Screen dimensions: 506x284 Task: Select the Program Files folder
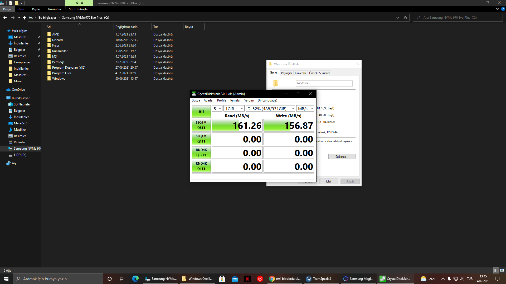click(x=61, y=73)
